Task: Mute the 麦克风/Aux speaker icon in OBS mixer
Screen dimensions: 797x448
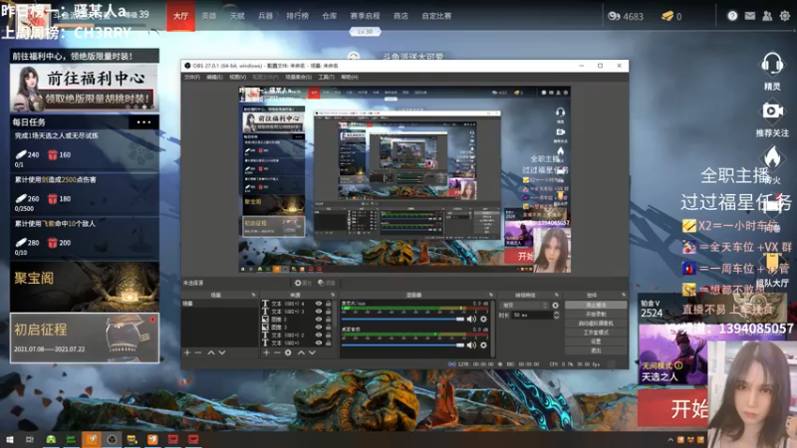Action: pos(471,319)
